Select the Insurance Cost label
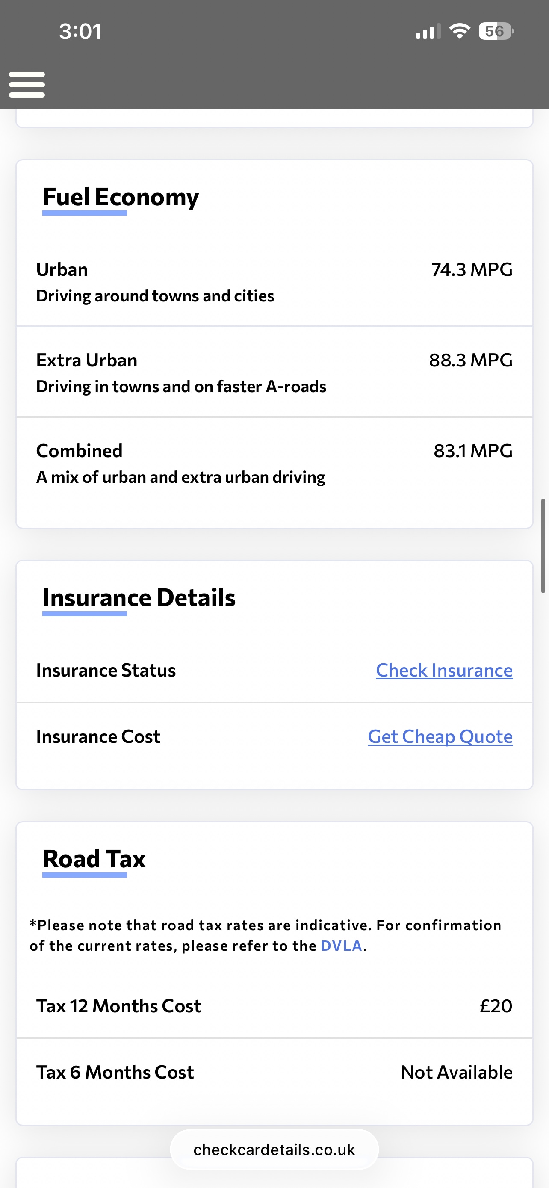549x1188 pixels. 98,736
